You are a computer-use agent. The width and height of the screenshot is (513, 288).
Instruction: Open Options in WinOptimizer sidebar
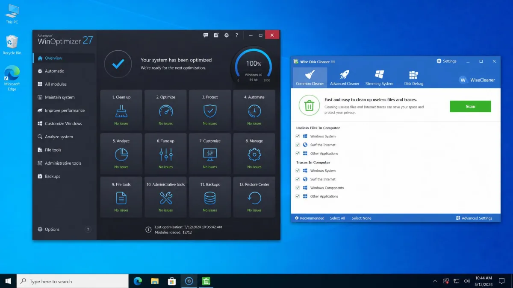point(49,229)
